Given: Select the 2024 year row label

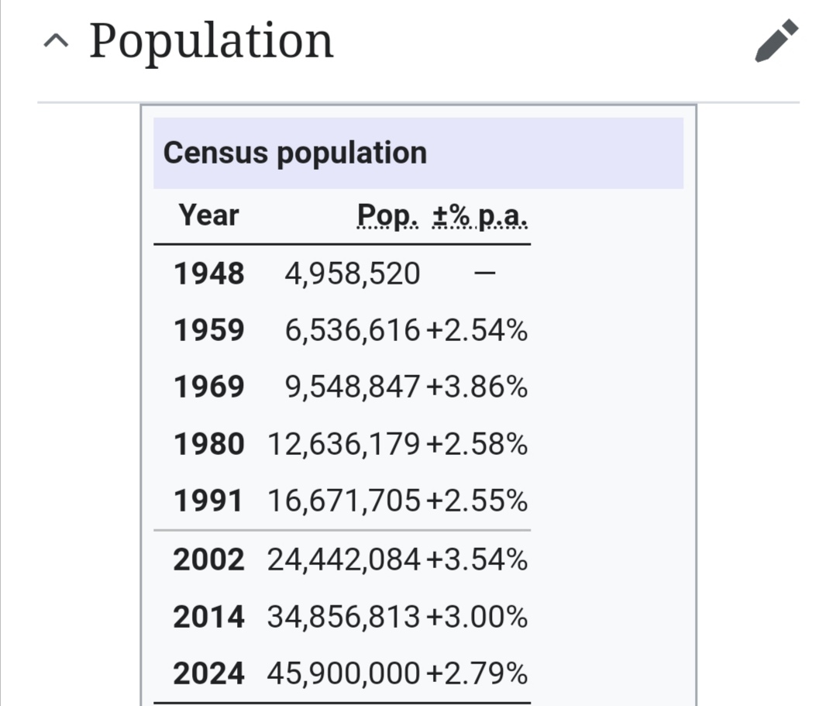Looking at the screenshot, I should (x=209, y=673).
